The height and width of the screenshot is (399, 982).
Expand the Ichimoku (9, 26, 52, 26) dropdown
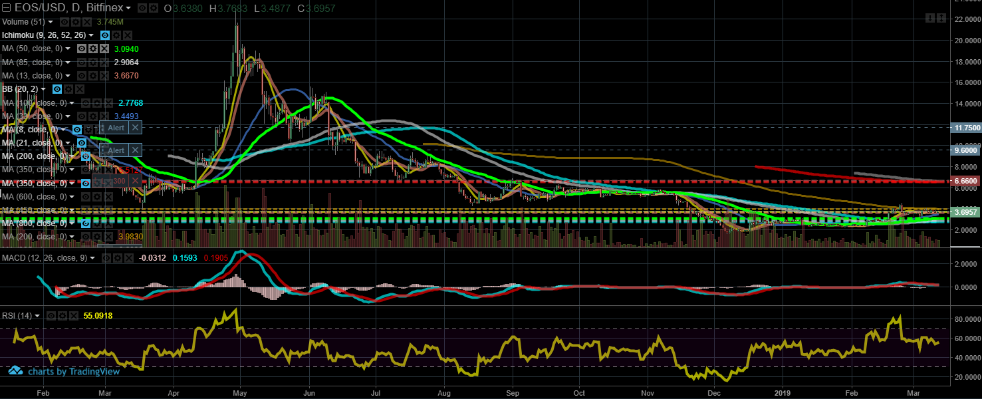click(91, 35)
